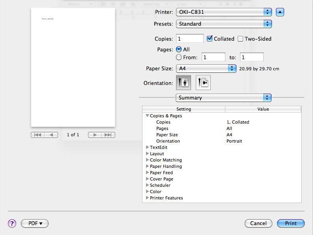
Task: Select the From page range radio button
Action: (179, 57)
